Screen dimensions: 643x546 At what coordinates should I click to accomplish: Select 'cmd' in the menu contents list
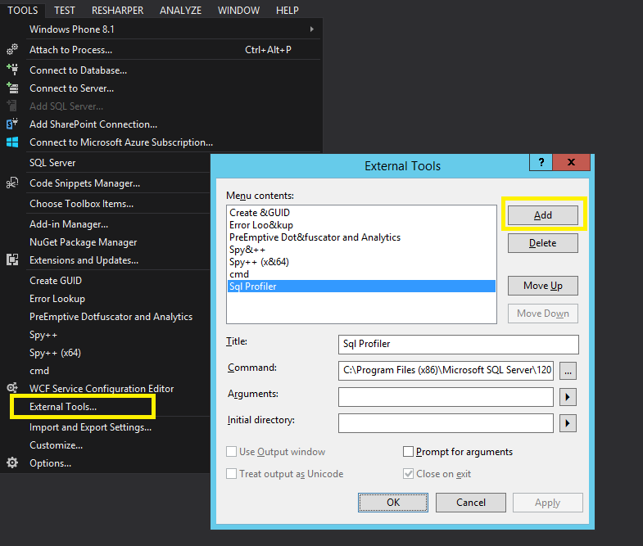point(361,274)
